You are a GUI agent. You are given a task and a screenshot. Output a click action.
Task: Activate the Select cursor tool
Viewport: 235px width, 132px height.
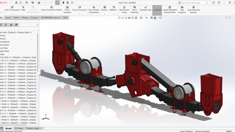(57, 2)
